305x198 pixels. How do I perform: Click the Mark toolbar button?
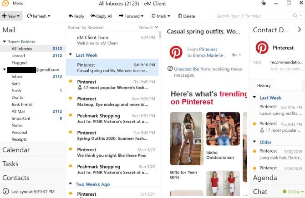coord(159,16)
